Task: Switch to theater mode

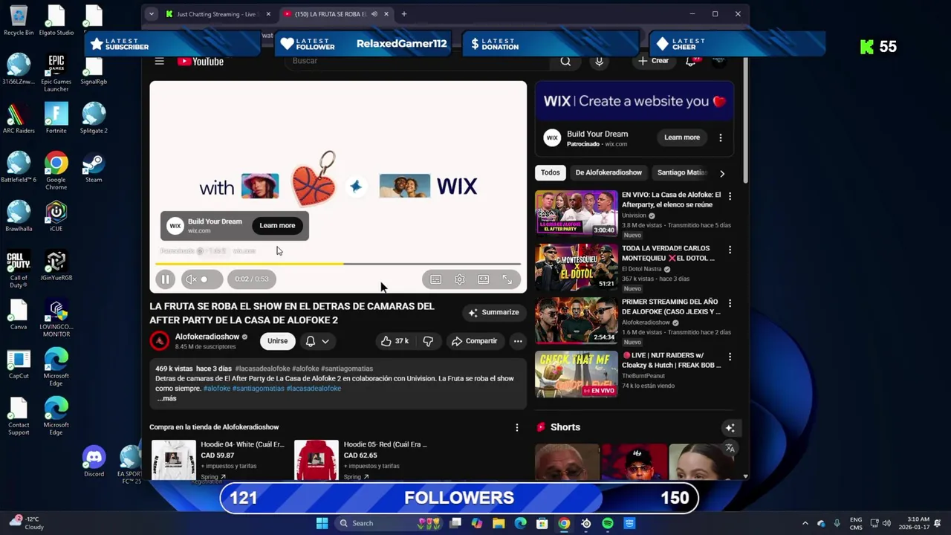Action: pyautogui.click(x=484, y=279)
